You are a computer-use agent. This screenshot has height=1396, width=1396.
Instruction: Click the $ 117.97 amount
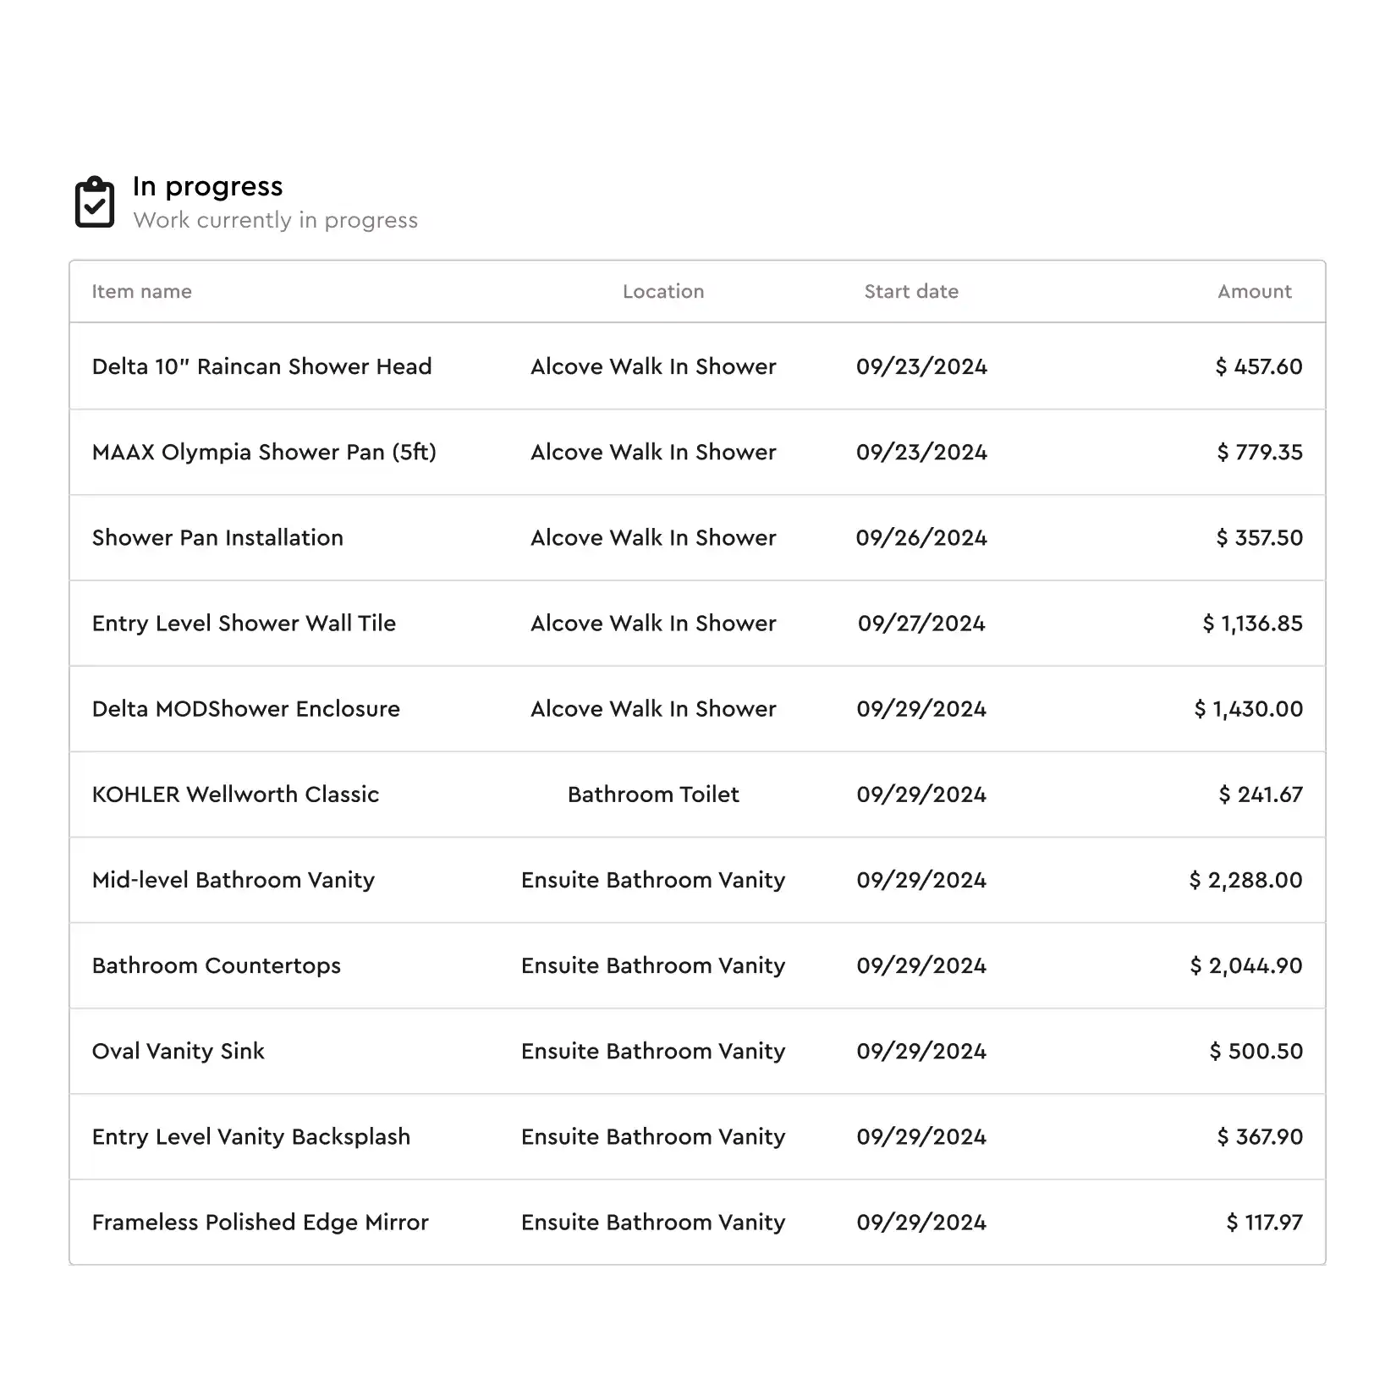click(1265, 1222)
